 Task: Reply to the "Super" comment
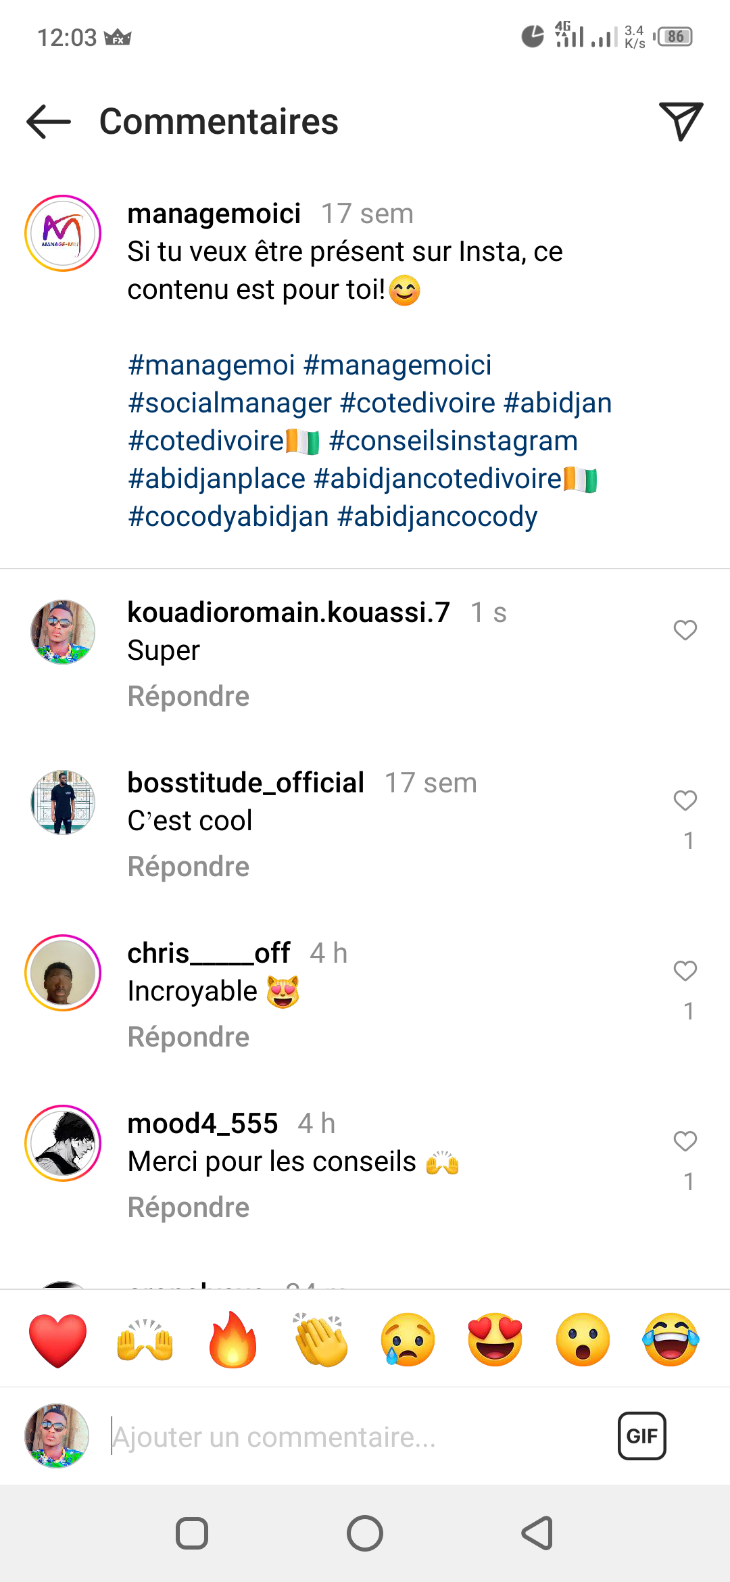pos(189,696)
